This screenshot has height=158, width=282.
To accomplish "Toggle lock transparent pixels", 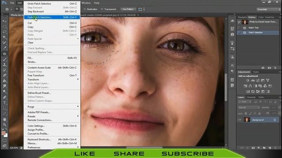I will coord(246,114).
